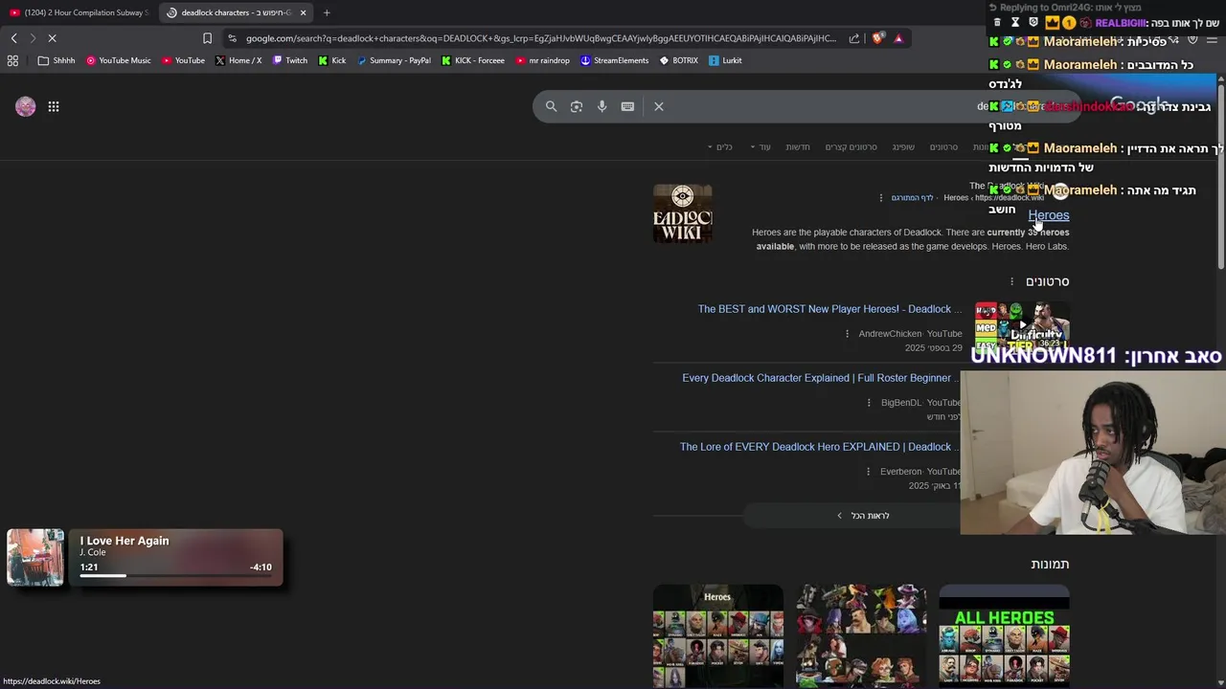Open the on-screen keyboard icon
Viewport: 1226px width, 689px height.
point(627,106)
